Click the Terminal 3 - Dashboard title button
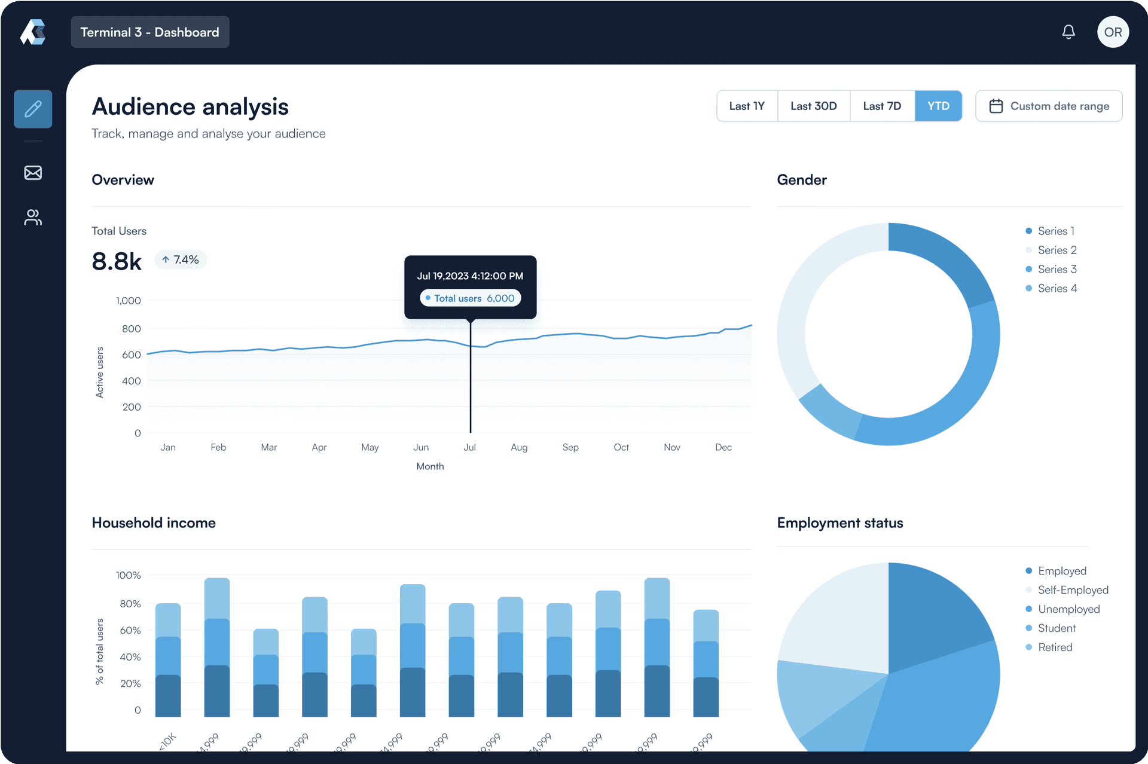1148x764 pixels. click(149, 32)
